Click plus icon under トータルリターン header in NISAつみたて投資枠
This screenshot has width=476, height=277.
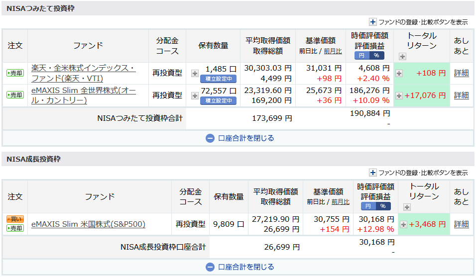(402, 56)
